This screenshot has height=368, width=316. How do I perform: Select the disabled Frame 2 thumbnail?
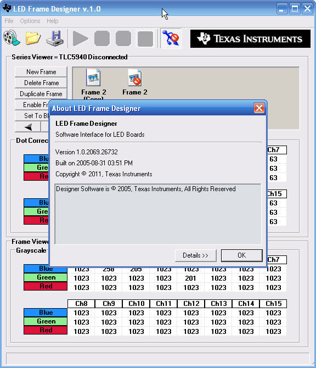click(x=135, y=82)
